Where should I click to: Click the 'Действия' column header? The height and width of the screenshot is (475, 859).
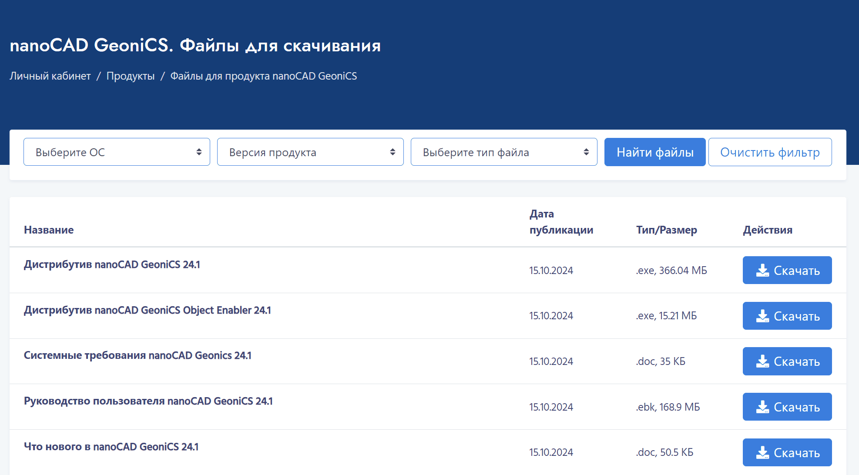pyautogui.click(x=767, y=230)
